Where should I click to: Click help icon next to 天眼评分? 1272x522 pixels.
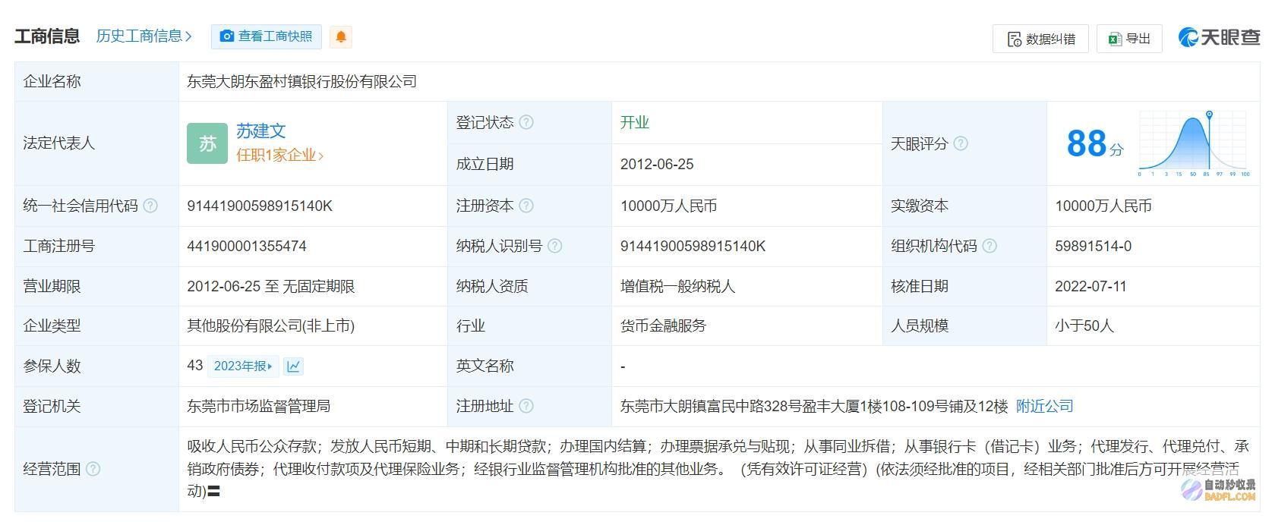click(961, 143)
